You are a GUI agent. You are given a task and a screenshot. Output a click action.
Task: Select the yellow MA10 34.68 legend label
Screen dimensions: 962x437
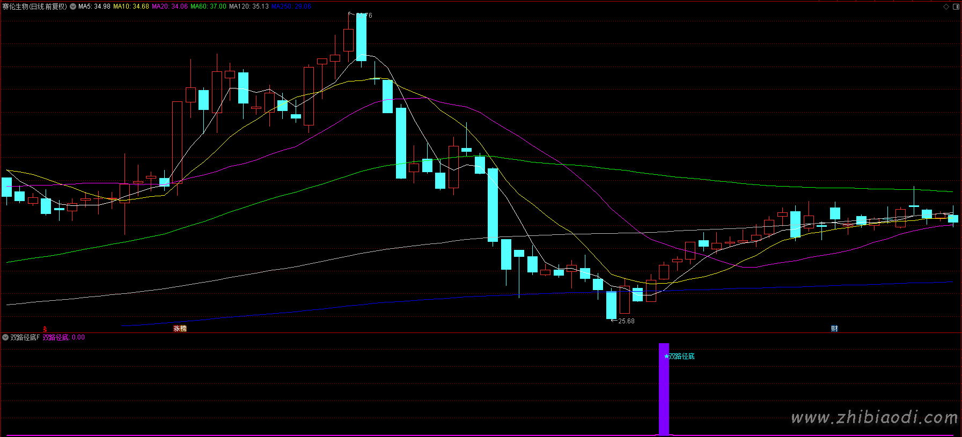coord(131,6)
